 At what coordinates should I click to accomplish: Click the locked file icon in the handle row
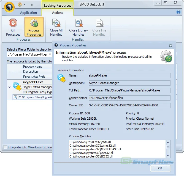click(16, 97)
